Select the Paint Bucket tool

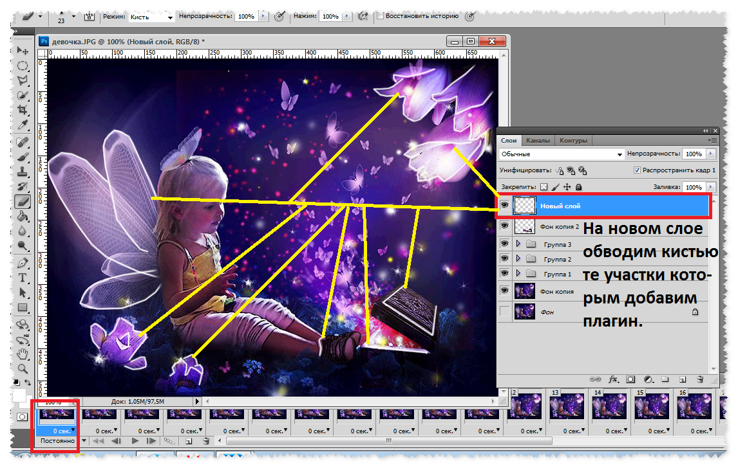click(22, 217)
